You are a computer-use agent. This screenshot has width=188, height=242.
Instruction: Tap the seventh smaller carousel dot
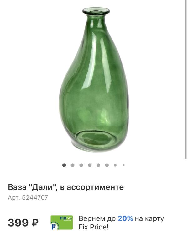click(x=115, y=165)
